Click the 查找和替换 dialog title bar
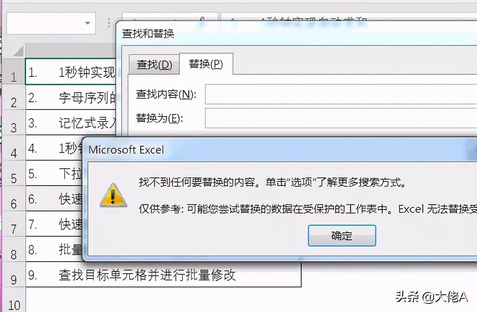The height and width of the screenshot is (312, 477). pyautogui.click(x=297, y=33)
